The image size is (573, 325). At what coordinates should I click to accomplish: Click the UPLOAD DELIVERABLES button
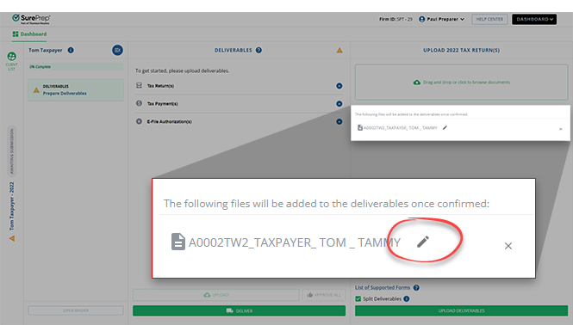point(461,310)
